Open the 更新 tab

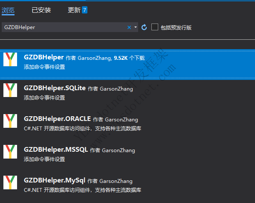[x=74, y=10]
